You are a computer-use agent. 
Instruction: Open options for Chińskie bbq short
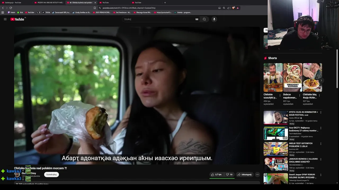coord(319,96)
